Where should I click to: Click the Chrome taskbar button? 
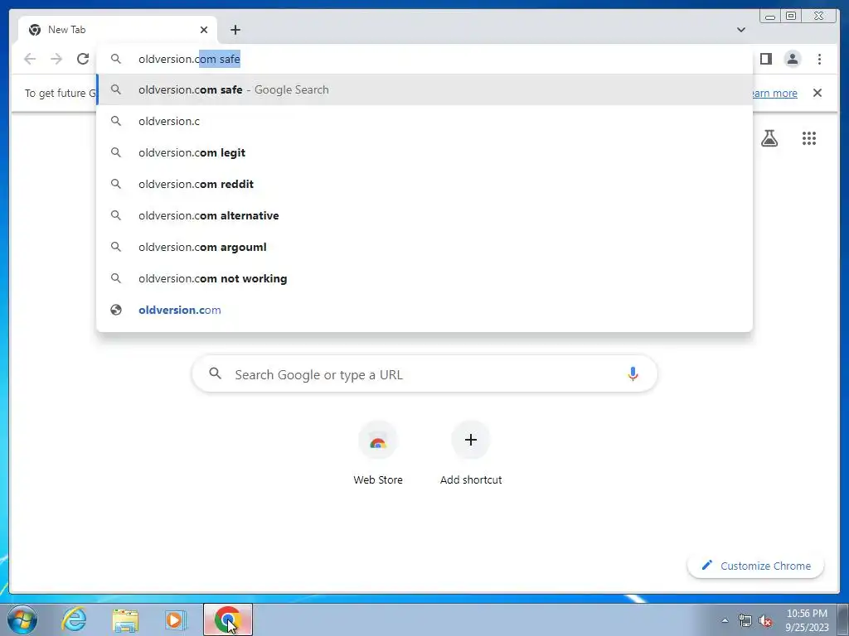pyautogui.click(x=228, y=619)
